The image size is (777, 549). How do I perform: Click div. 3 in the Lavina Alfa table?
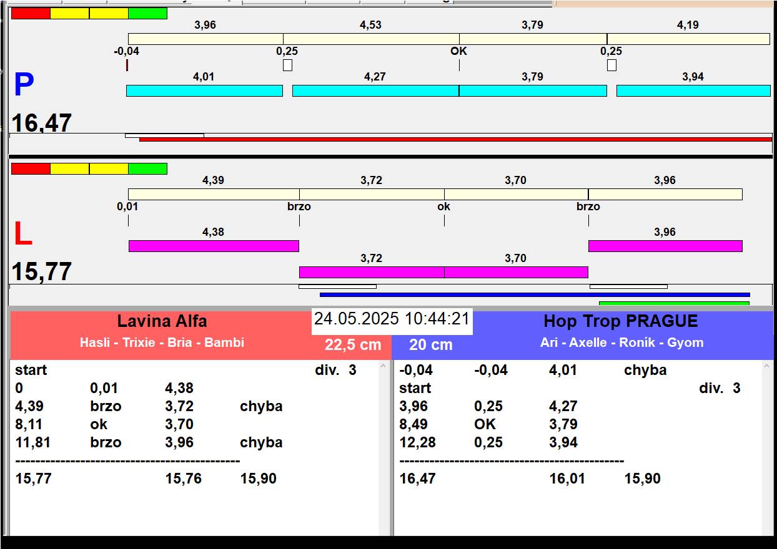click(x=335, y=370)
